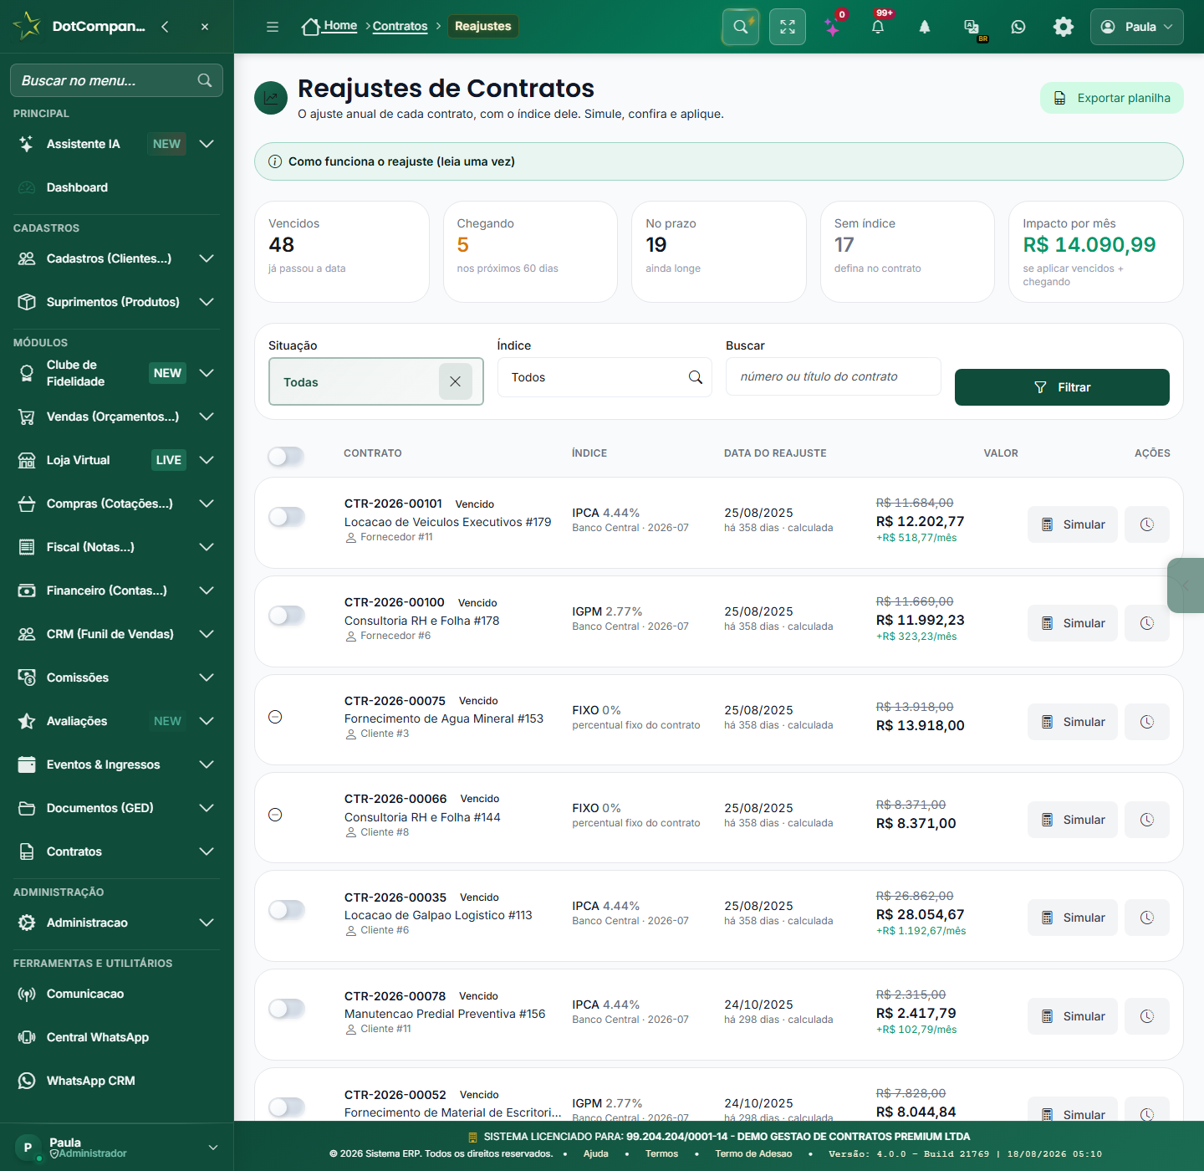View history clock for CTR-2026-00100
This screenshot has height=1171, width=1204.
coord(1147,623)
